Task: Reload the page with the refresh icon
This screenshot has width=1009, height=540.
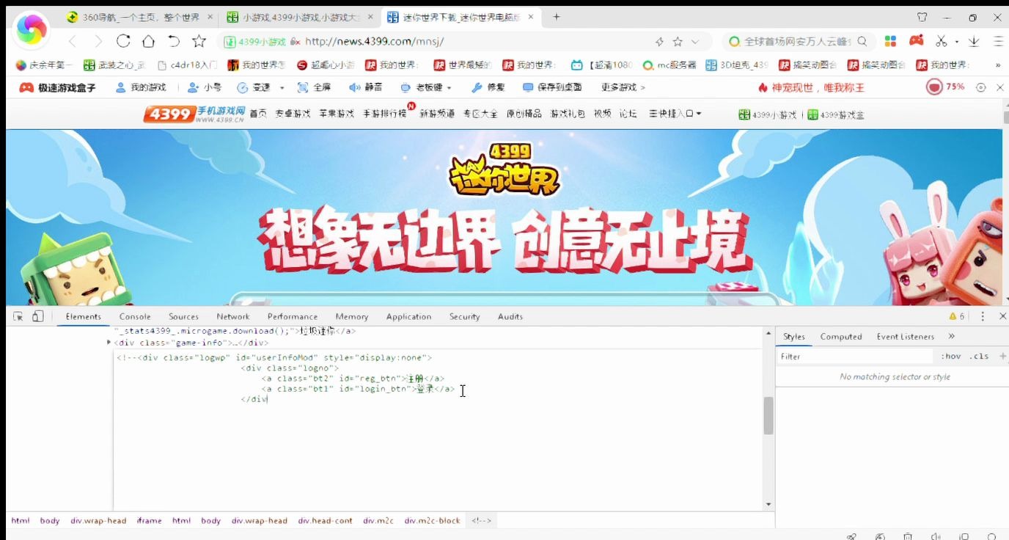Action: coord(123,41)
